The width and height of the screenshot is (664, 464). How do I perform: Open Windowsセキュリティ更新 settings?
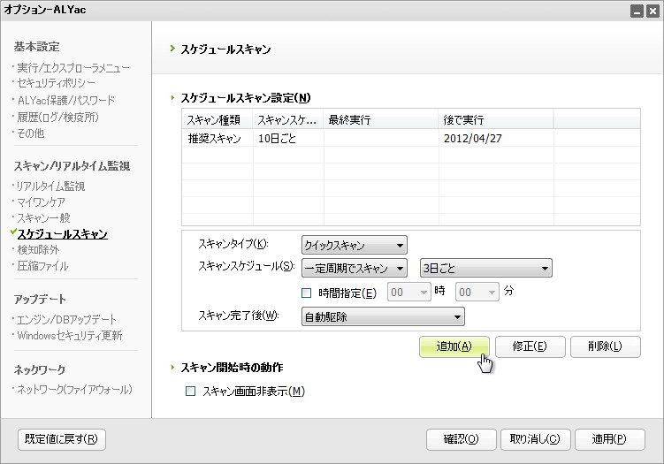click(x=70, y=336)
